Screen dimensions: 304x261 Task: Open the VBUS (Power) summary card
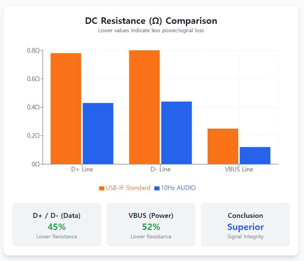(151, 225)
